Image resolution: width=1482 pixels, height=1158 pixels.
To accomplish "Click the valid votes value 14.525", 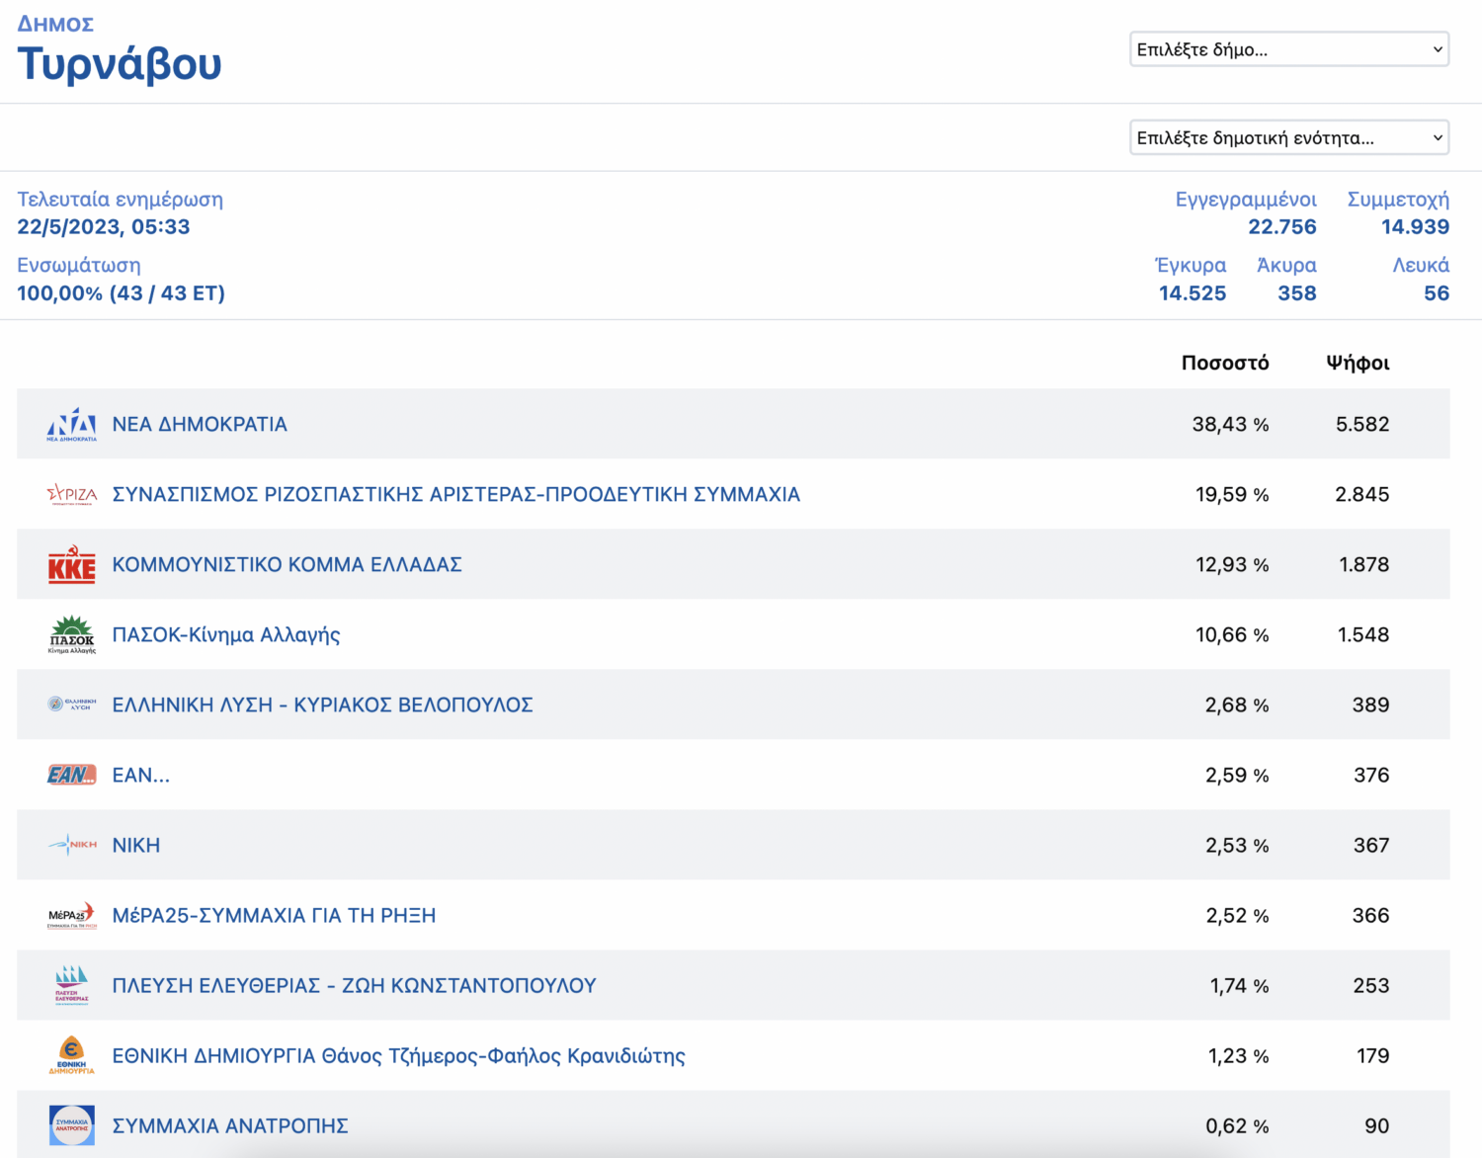I will 1193,292.
